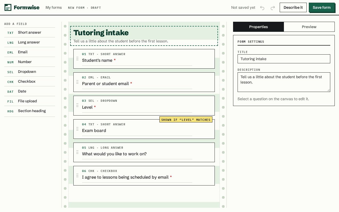The height and width of the screenshot is (212, 339).
Task: Edit the Title input field
Action: coord(284,59)
